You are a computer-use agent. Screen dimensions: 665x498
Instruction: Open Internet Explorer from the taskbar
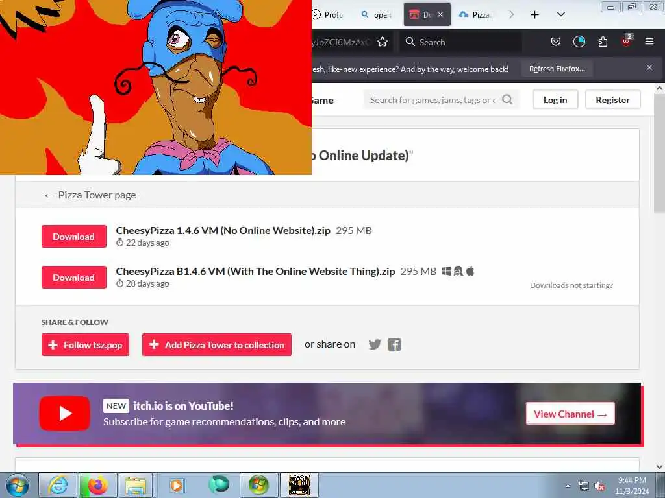point(58,485)
